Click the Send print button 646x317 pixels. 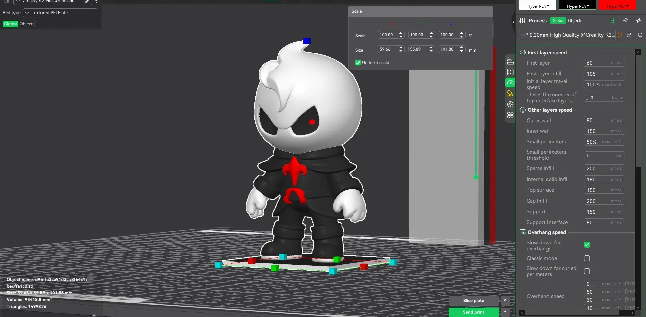click(474, 312)
